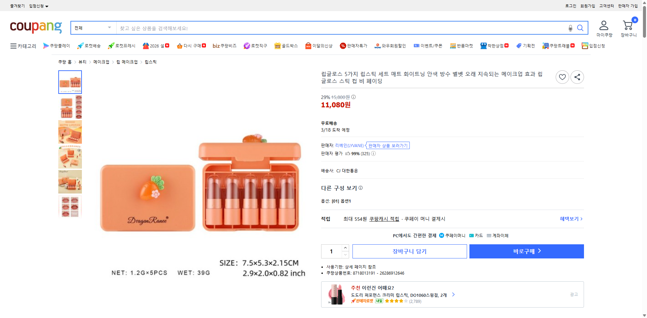Open 골드박스 from the navigation bar
Viewport: 647px width, 318px height.
tap(286, 46)
